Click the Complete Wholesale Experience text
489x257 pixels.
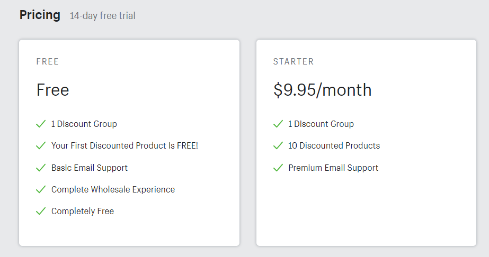[113, 189]
